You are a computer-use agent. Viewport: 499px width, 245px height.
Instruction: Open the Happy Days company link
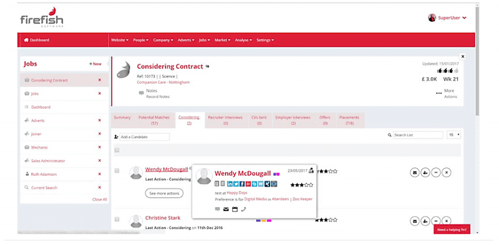pyautogui.click(x=237, y=193)
